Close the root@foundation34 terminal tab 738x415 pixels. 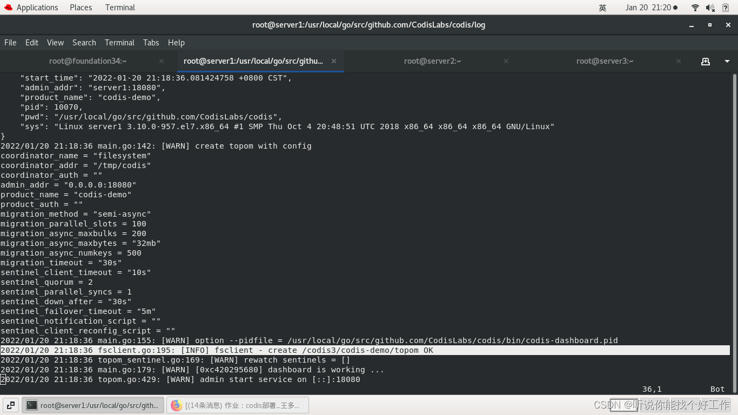tap(161, 61)
